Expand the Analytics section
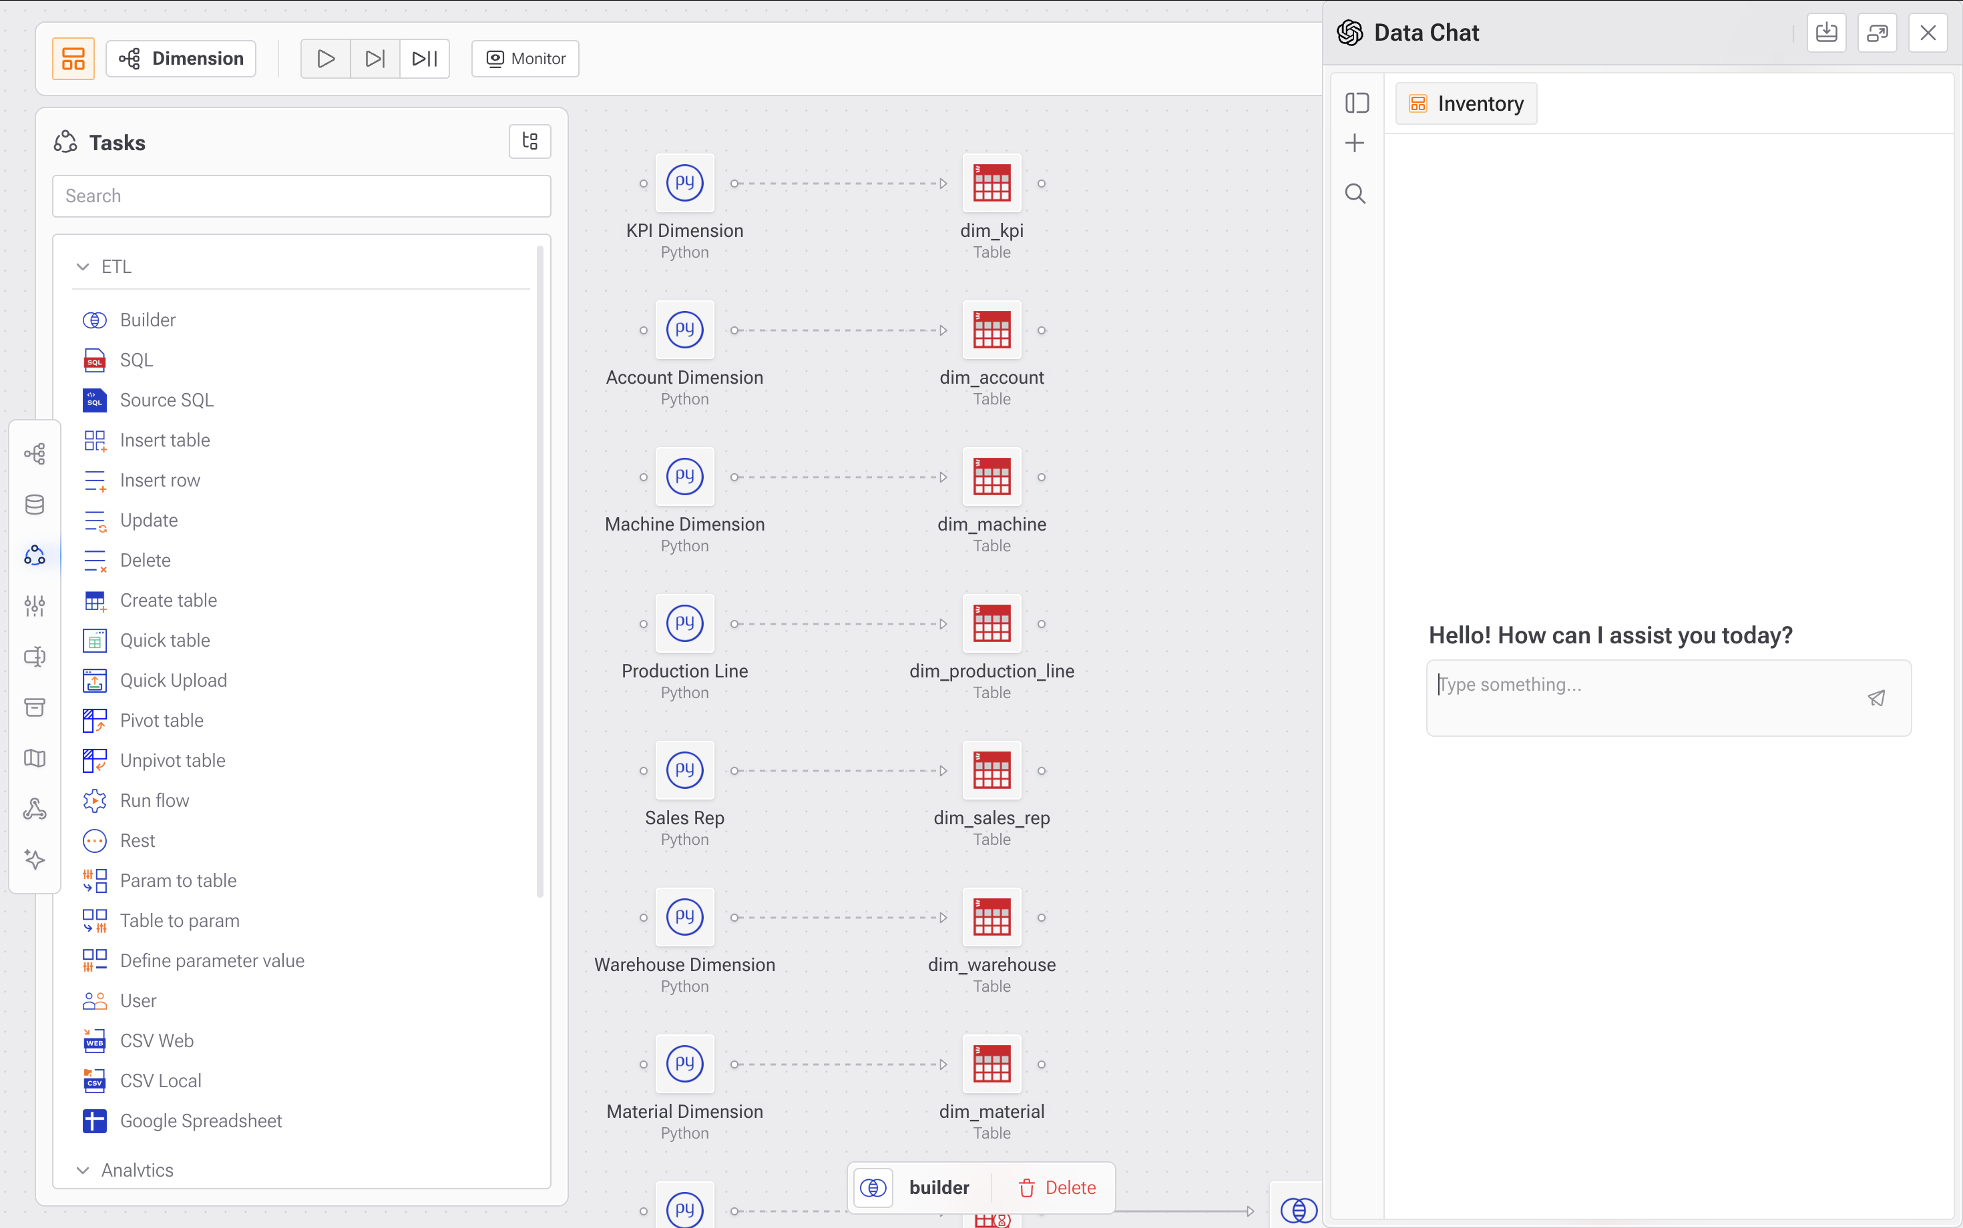1963x1228 pixels. pyautogui.click(x=83, y=1169)
